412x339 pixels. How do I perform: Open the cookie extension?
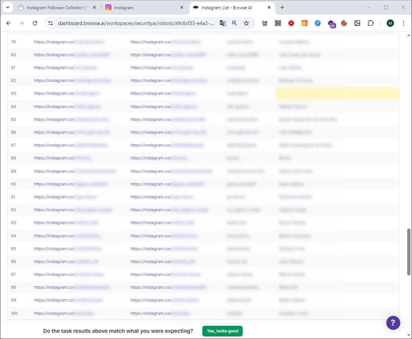pyautogui.click(x=344, y=23)
